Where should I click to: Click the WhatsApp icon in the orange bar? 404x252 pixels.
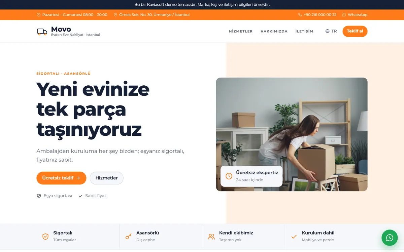[x=344, y=15]
